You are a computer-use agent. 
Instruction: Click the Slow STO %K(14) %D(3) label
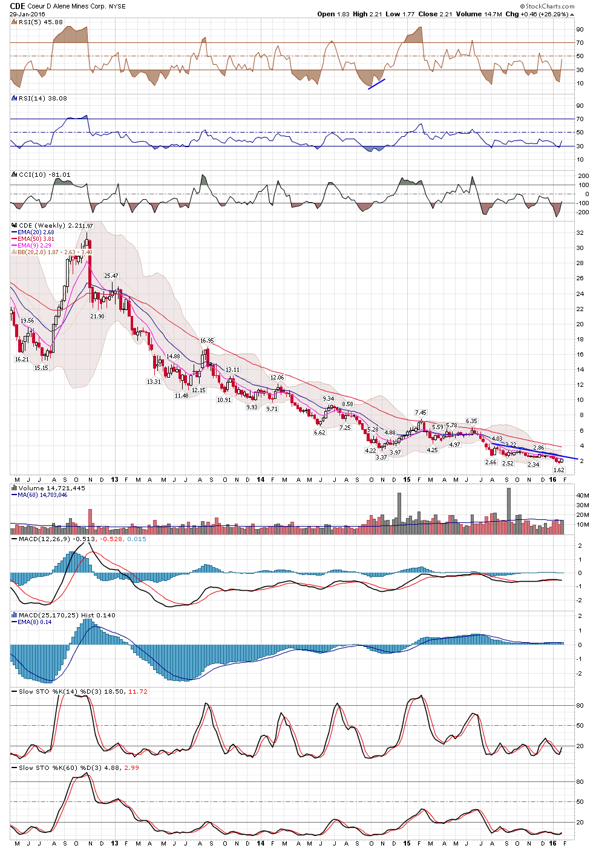(x=83, y=691)
